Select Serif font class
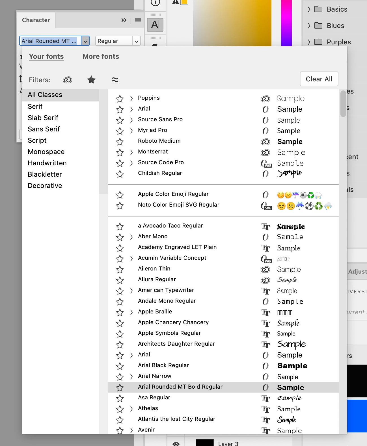The image size is (367, 446). [x=35, y=107]
